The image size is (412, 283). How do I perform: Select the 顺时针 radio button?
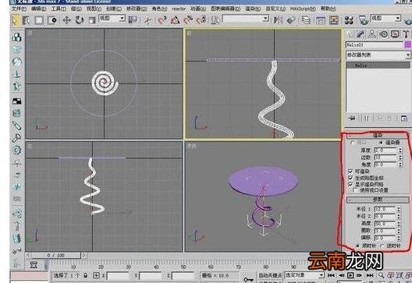coord(357,246)
